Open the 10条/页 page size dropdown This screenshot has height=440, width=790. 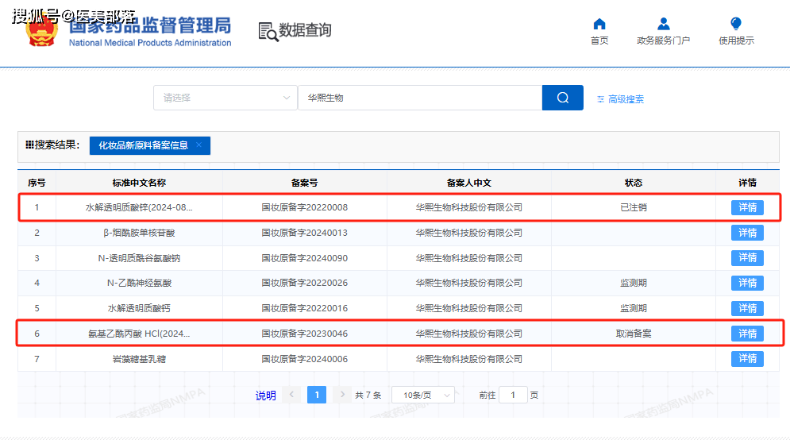pyautogui.click(x=423, y=395)
